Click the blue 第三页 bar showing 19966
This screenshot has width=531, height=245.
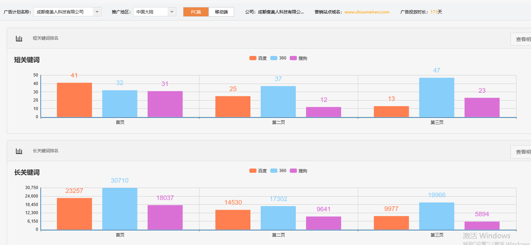pyautogui.click(x=437, y=216)
